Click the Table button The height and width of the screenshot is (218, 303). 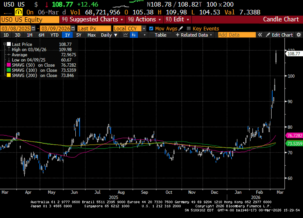coord(161,35)
